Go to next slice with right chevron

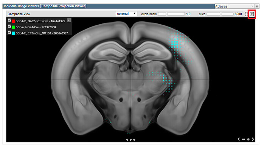point(253,139)
